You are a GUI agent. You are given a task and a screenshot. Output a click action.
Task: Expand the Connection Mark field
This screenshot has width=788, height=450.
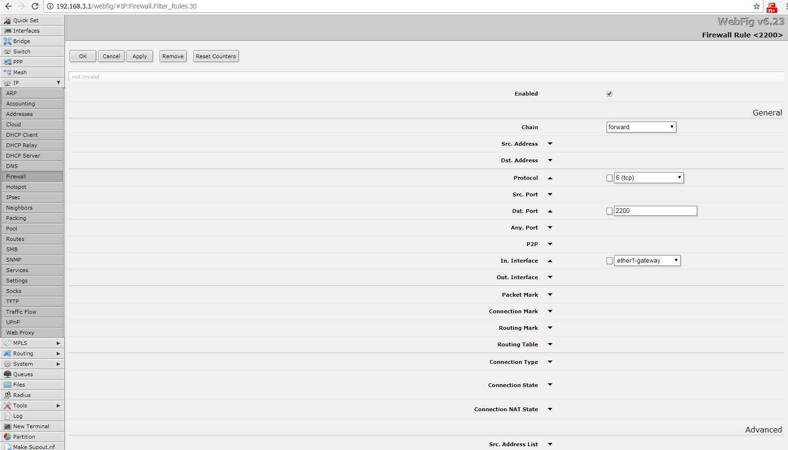point(550,311)
